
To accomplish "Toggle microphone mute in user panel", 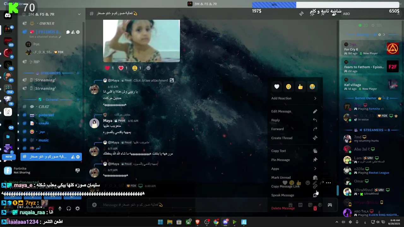I will point(60,208).
